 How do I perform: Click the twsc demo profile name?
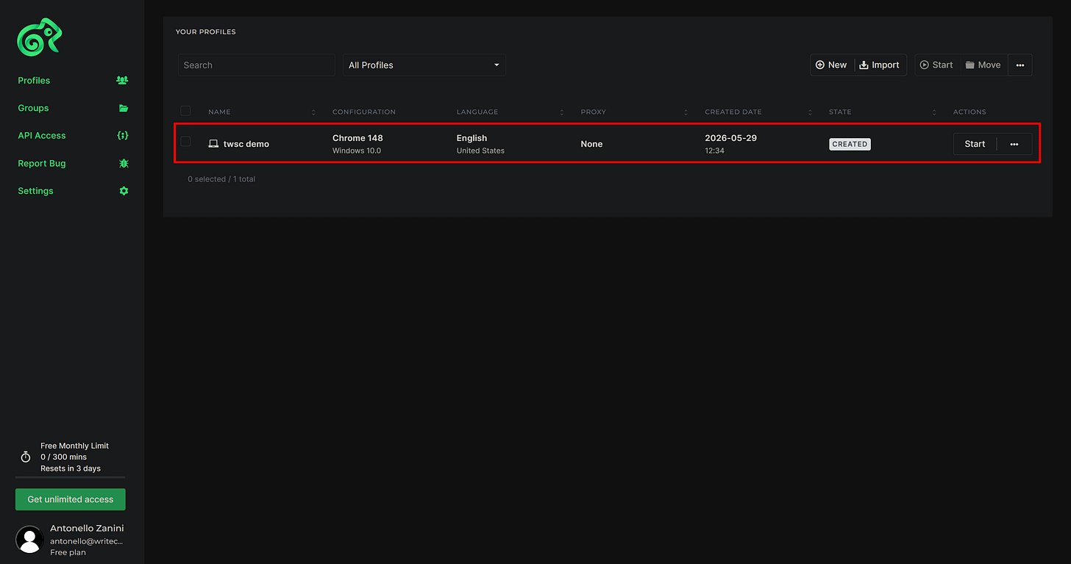click(x=246, y=144)
